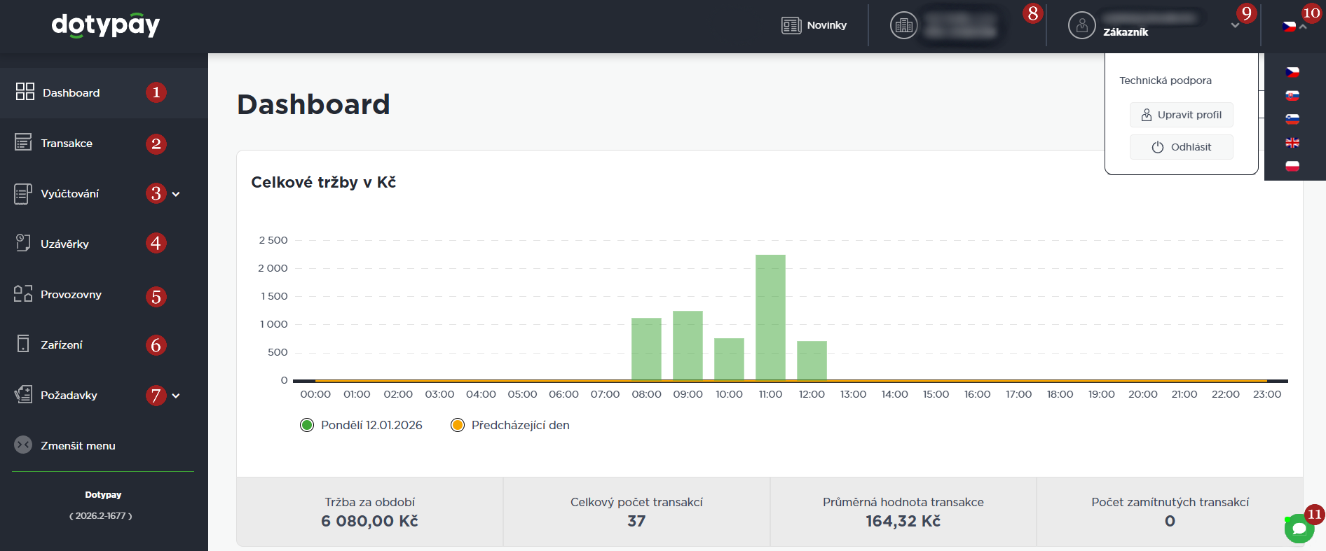Image resolution: width=1326 pixels, height=551 pixels.
Task: Select the Slovak flag language option
Action: click(x=1292, y=96)
